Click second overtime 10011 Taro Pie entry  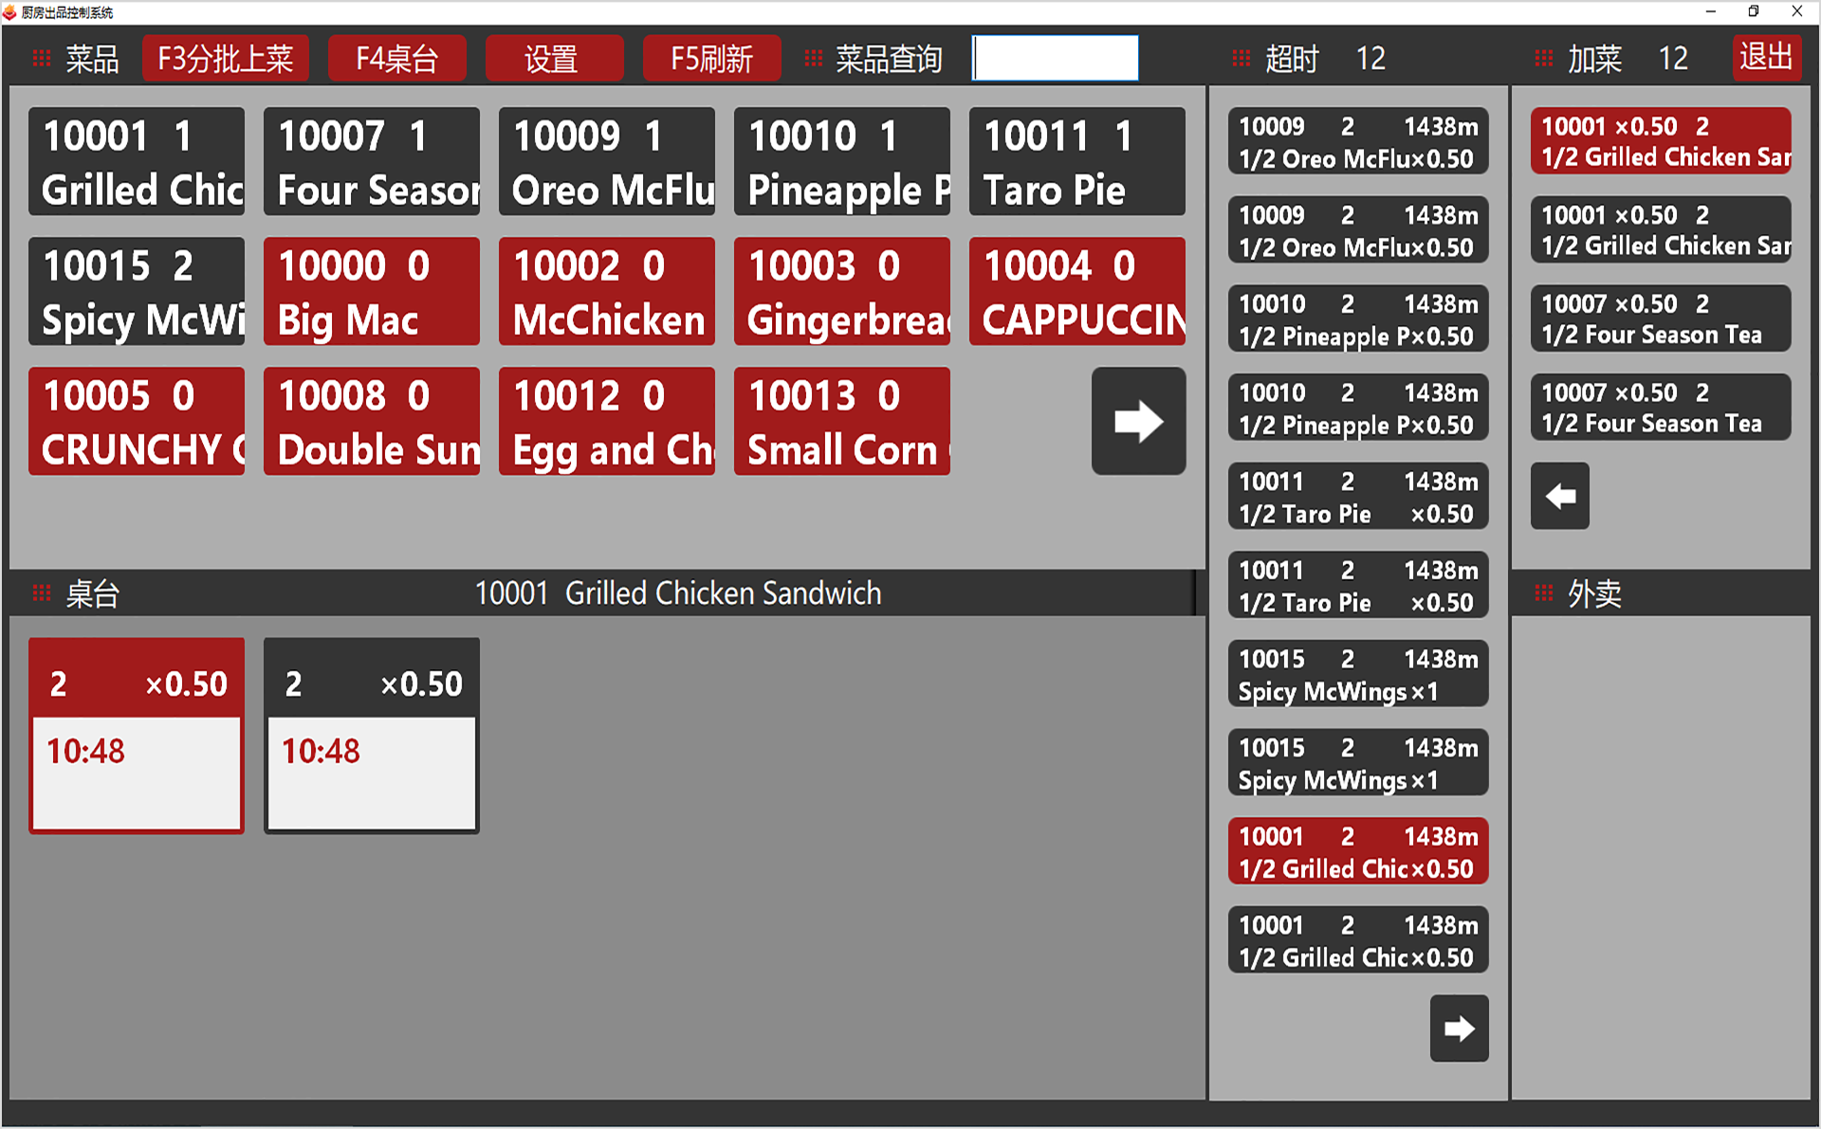[x=1358, y=585]
